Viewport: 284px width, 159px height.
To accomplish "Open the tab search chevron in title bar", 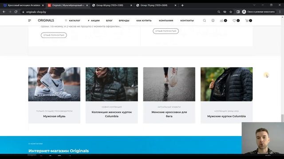I will click(x=254, y=5).
